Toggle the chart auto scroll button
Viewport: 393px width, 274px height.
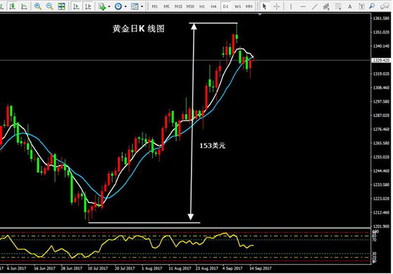[76, 6]
